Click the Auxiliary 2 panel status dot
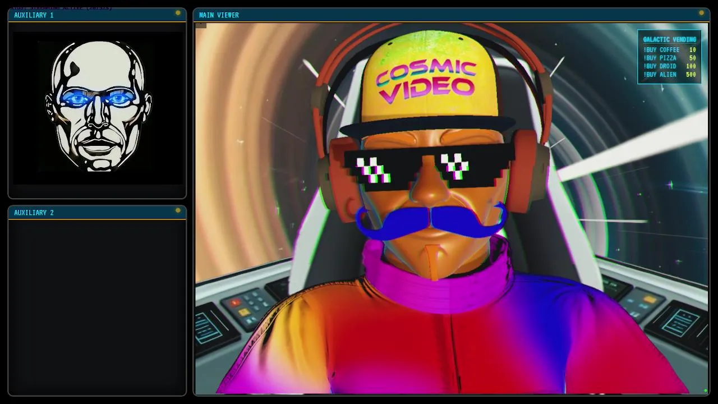Image resolution: width=718 pixels, height=404 pixels. 178,210
